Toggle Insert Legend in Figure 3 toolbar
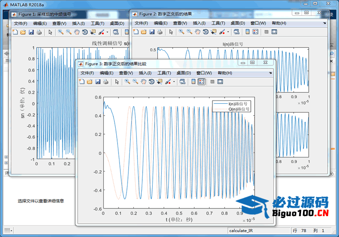Image resolution: width=339 pixels, height=237 pixels. tap(202, 82)
